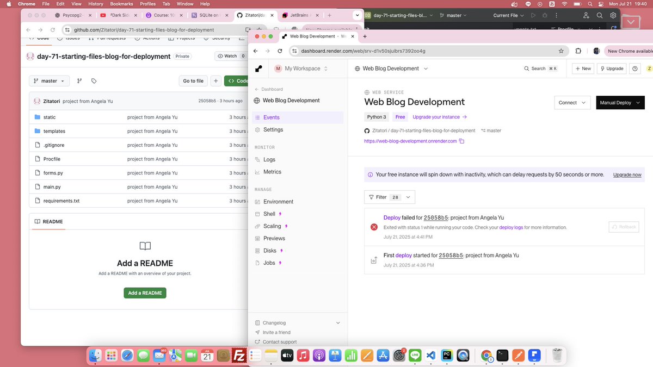Open Scaling in the Render sidebar
The width and height of the screenshot is (653, 367).
click(272, 226)
